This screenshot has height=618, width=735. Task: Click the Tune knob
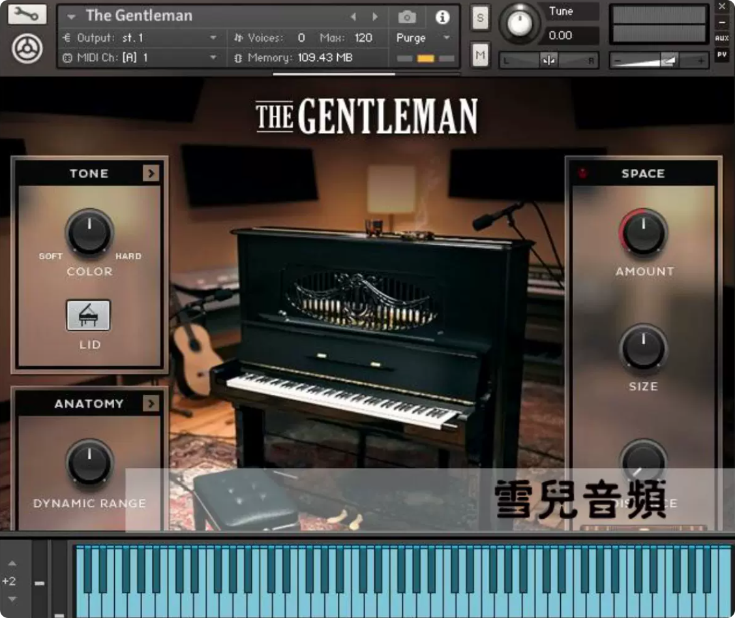coord(519,23)
